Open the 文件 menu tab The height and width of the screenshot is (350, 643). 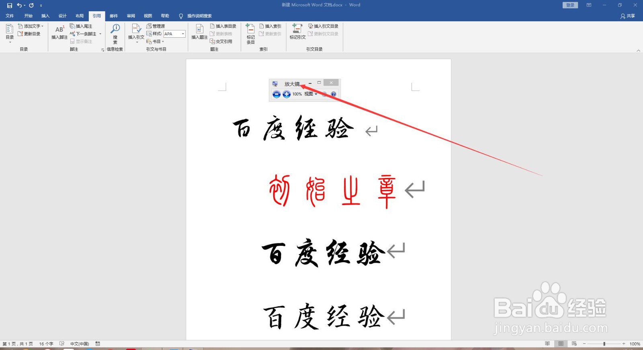[x=10, y=16]
